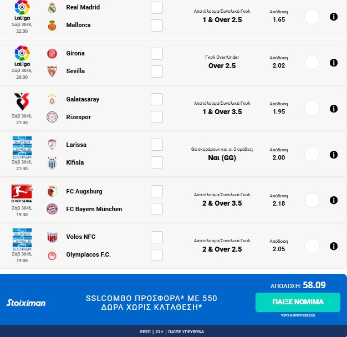This screenshot has height=337, width=347.
Task: Open info icon for Girona vs Sevilla
Action: 334,63
